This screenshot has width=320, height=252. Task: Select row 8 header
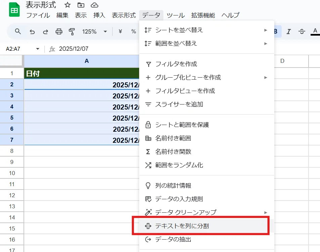pyautogui.click(x=12, y=151)
